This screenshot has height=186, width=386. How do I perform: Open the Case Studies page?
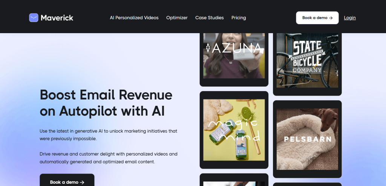(210, 18)
